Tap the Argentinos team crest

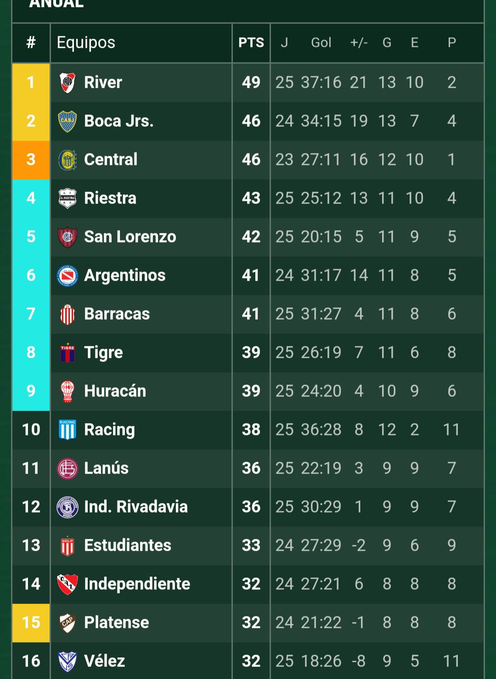(x=68, y=276)
